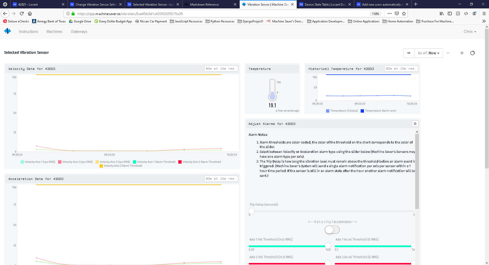The image size is (489, 265).
Task: Expand Python Resources bookmark folder
Action: click(220, 21)
